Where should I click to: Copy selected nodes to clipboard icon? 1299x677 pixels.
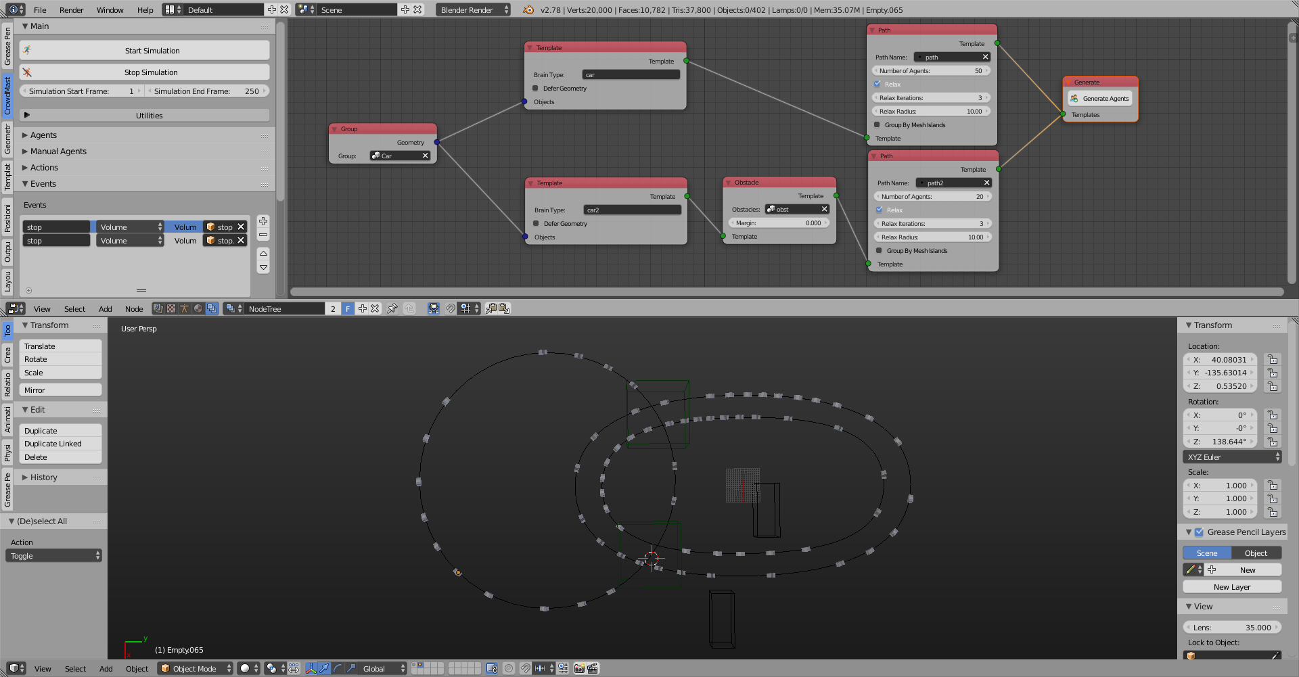tap(491, 309)
